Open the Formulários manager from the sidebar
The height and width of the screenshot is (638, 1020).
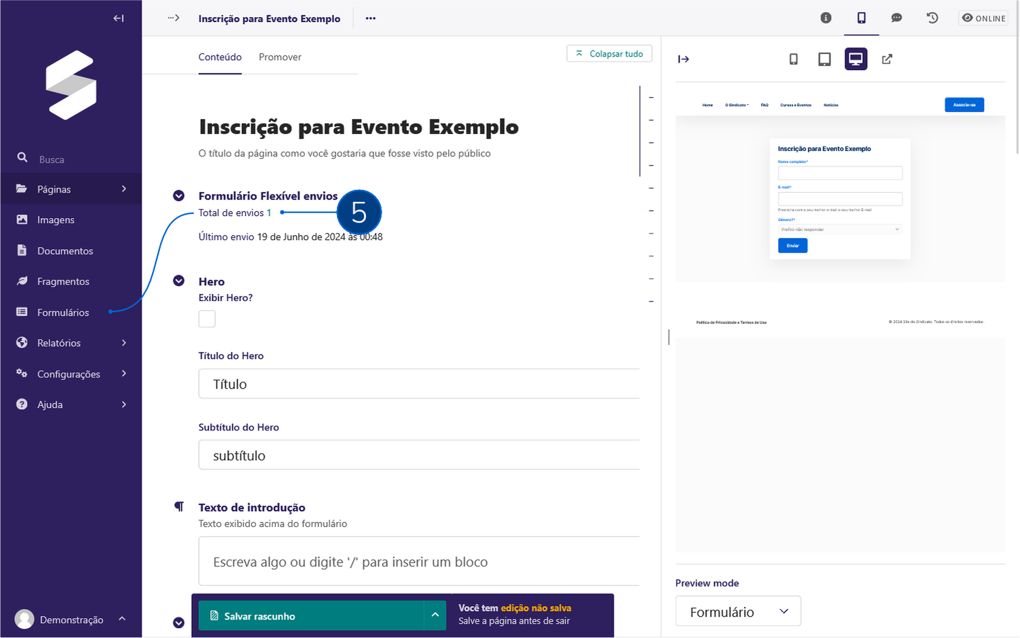[x=64, y=312]
